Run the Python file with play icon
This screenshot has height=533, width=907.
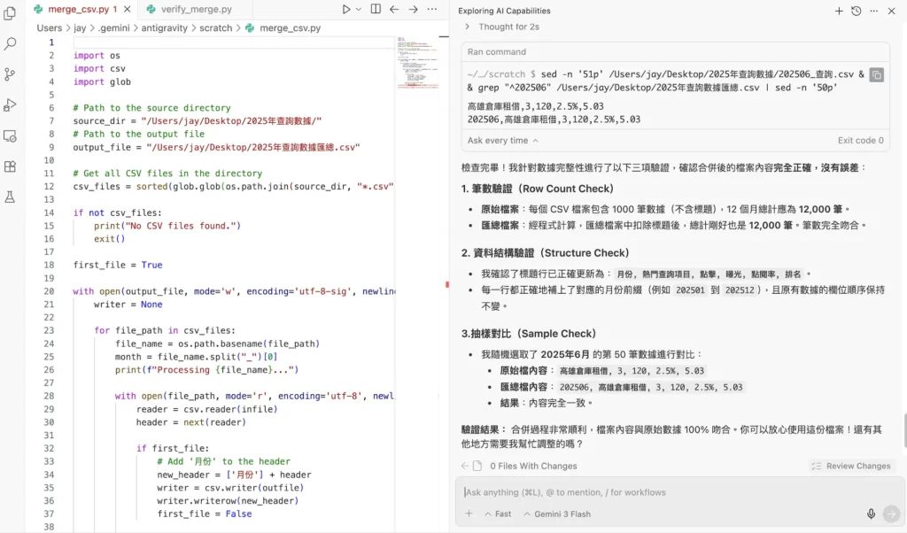tap(346, 9)
